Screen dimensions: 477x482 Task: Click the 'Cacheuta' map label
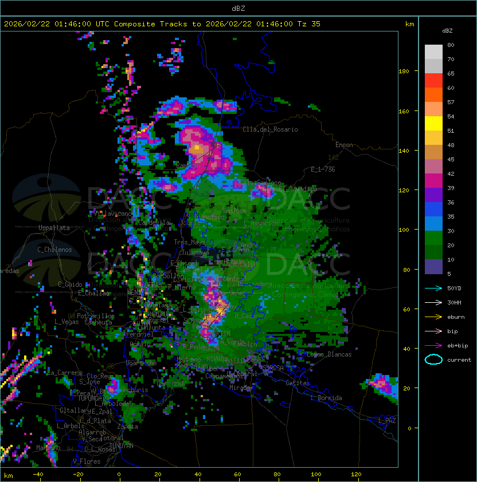click(x=98, y=322)
